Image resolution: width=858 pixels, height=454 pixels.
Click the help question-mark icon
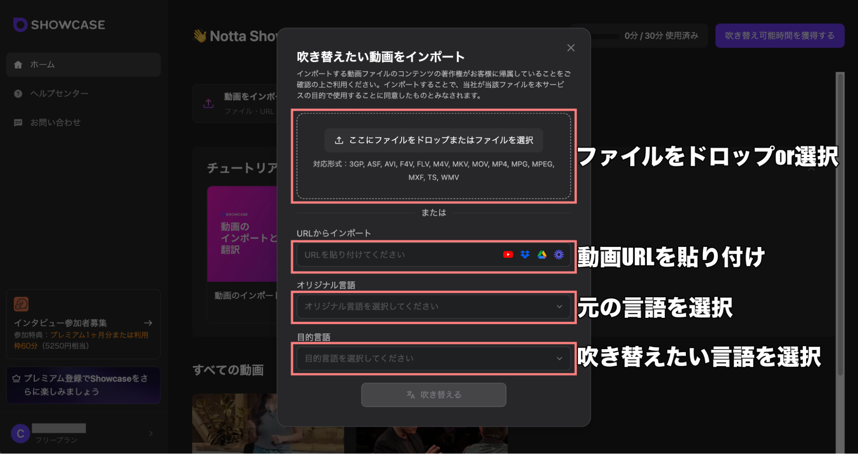point(18,94)
